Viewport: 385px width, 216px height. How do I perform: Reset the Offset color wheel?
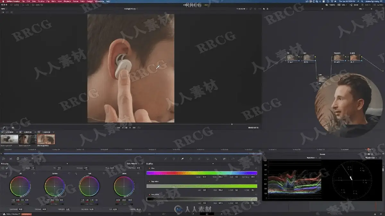138,173
